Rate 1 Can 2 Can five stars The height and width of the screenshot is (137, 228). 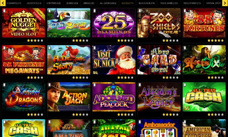point(87,40)
